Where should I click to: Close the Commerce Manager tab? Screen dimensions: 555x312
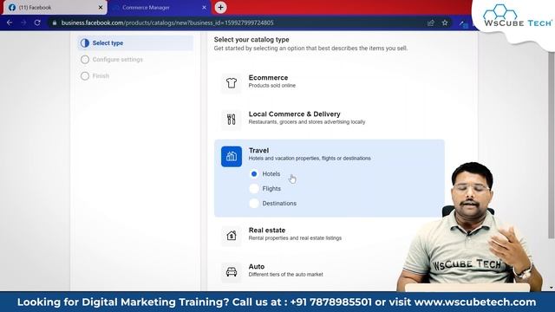(x=204, y=8)
